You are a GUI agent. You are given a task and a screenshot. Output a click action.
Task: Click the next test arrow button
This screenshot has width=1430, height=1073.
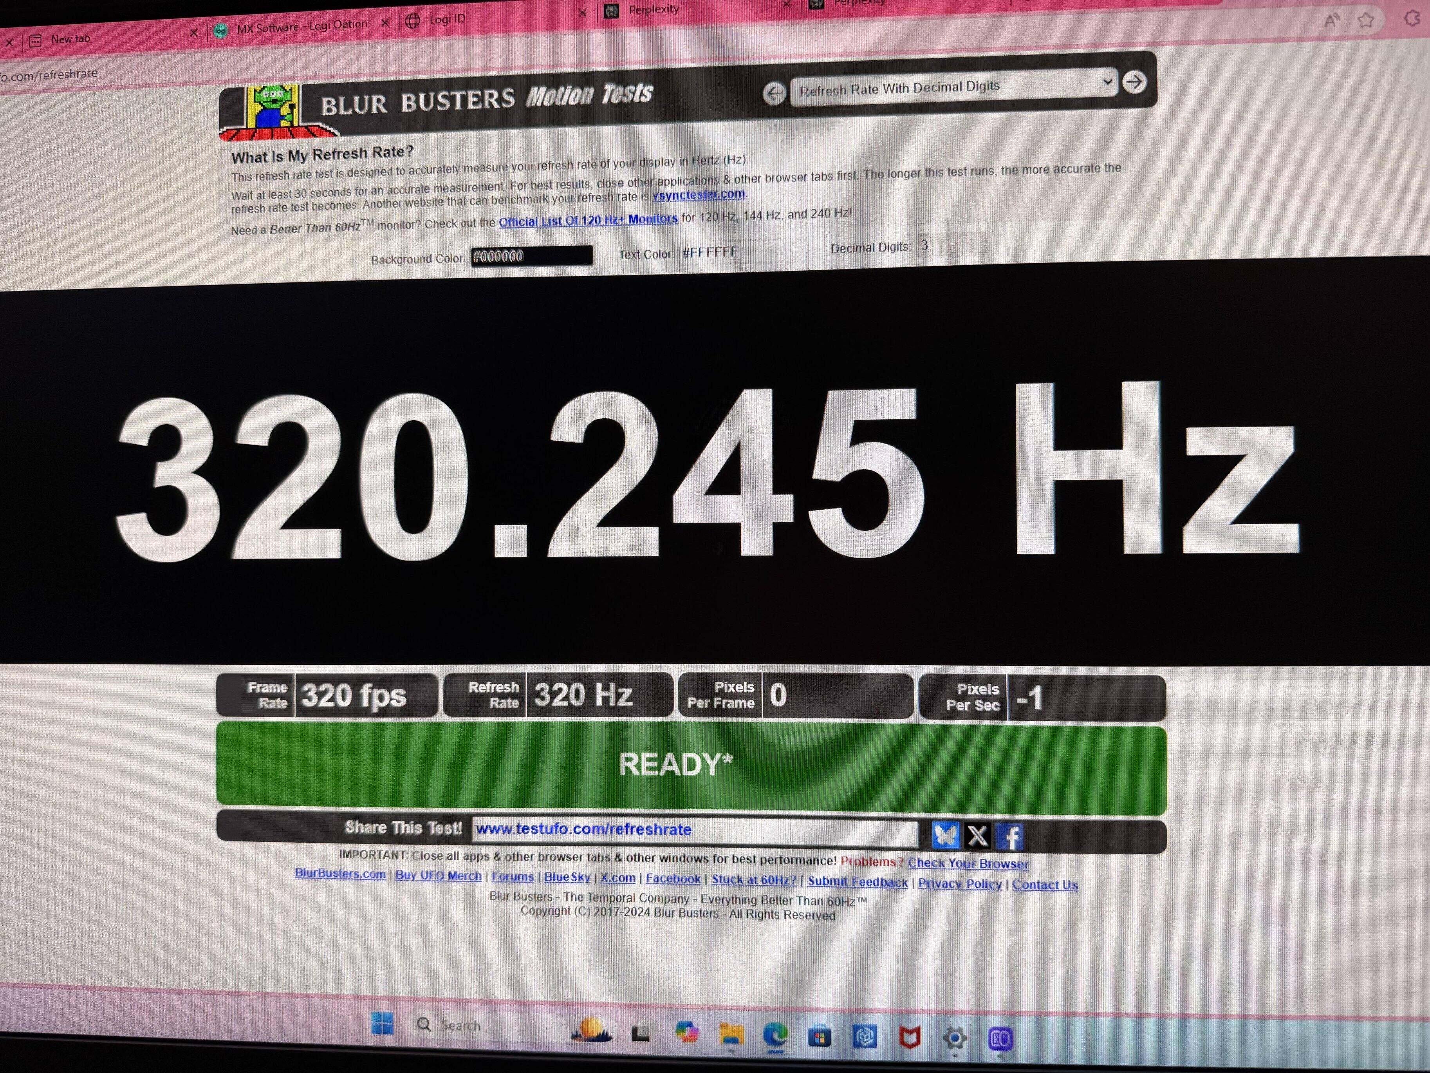1134,82
